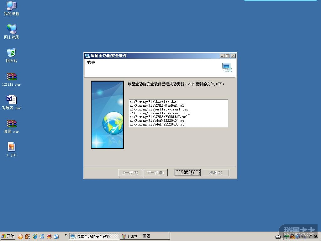Select the urllib\virusdb.cfg file line
321x241 pixels.
click(x=160, y=113)
